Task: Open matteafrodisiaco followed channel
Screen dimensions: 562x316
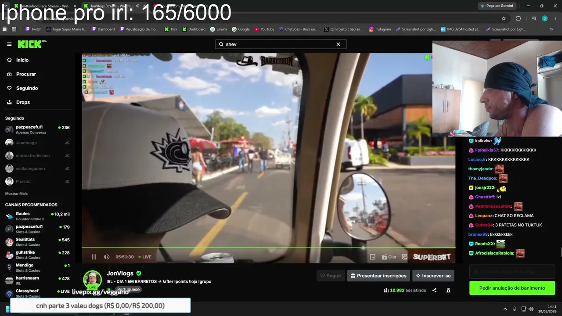Action: tap(37, 156)
